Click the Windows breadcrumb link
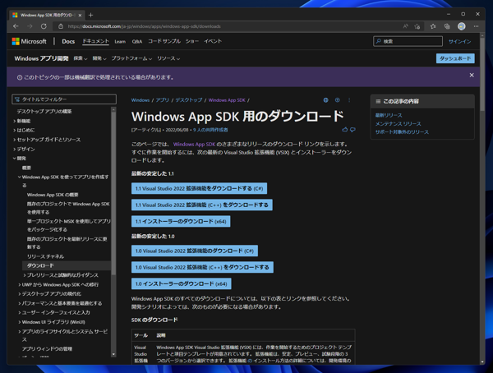493x373 pixels. [141, 100]
